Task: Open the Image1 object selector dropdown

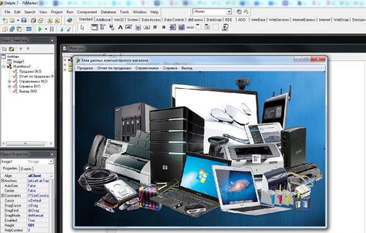Action: 51,161
